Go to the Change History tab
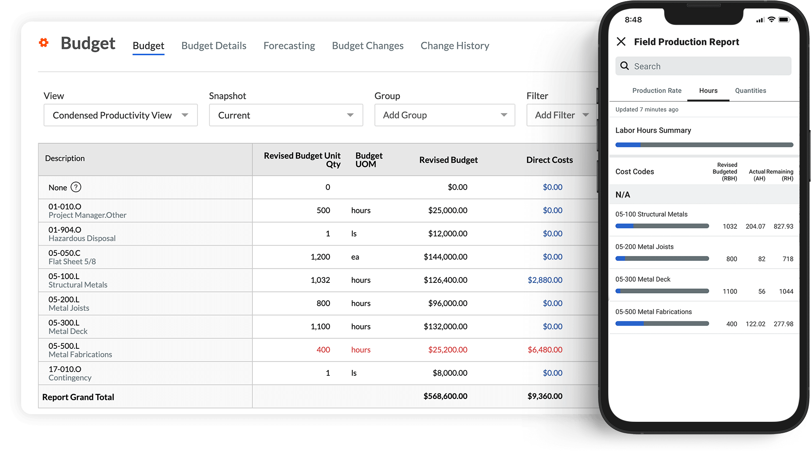Screen dimensions: 811x456 (454, 46)
